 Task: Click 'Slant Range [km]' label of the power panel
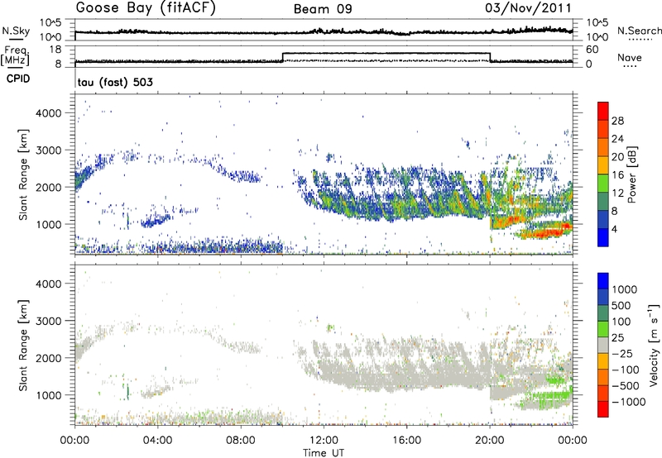point(24,174)
